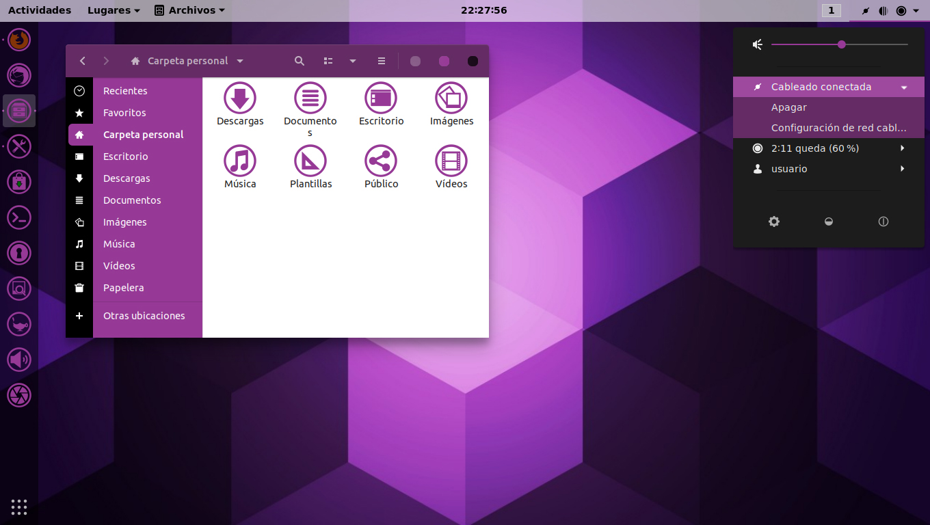Screen dimensions: 930x525
Task: Collapse the Cableado conectada section
Action: (829, 87)
